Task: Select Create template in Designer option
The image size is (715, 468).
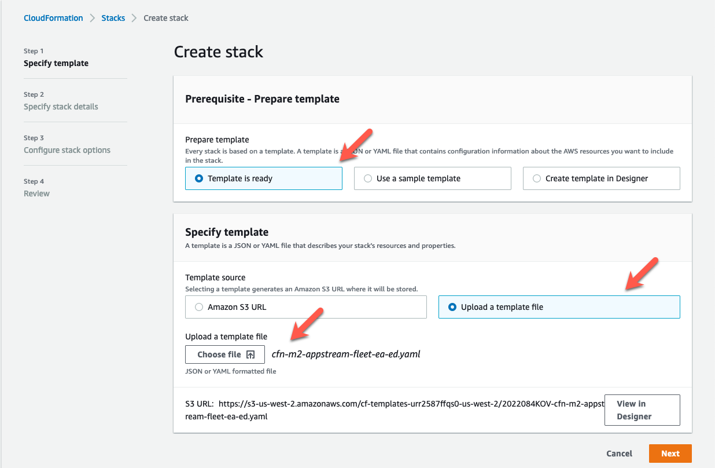Action: click(537, 178)
